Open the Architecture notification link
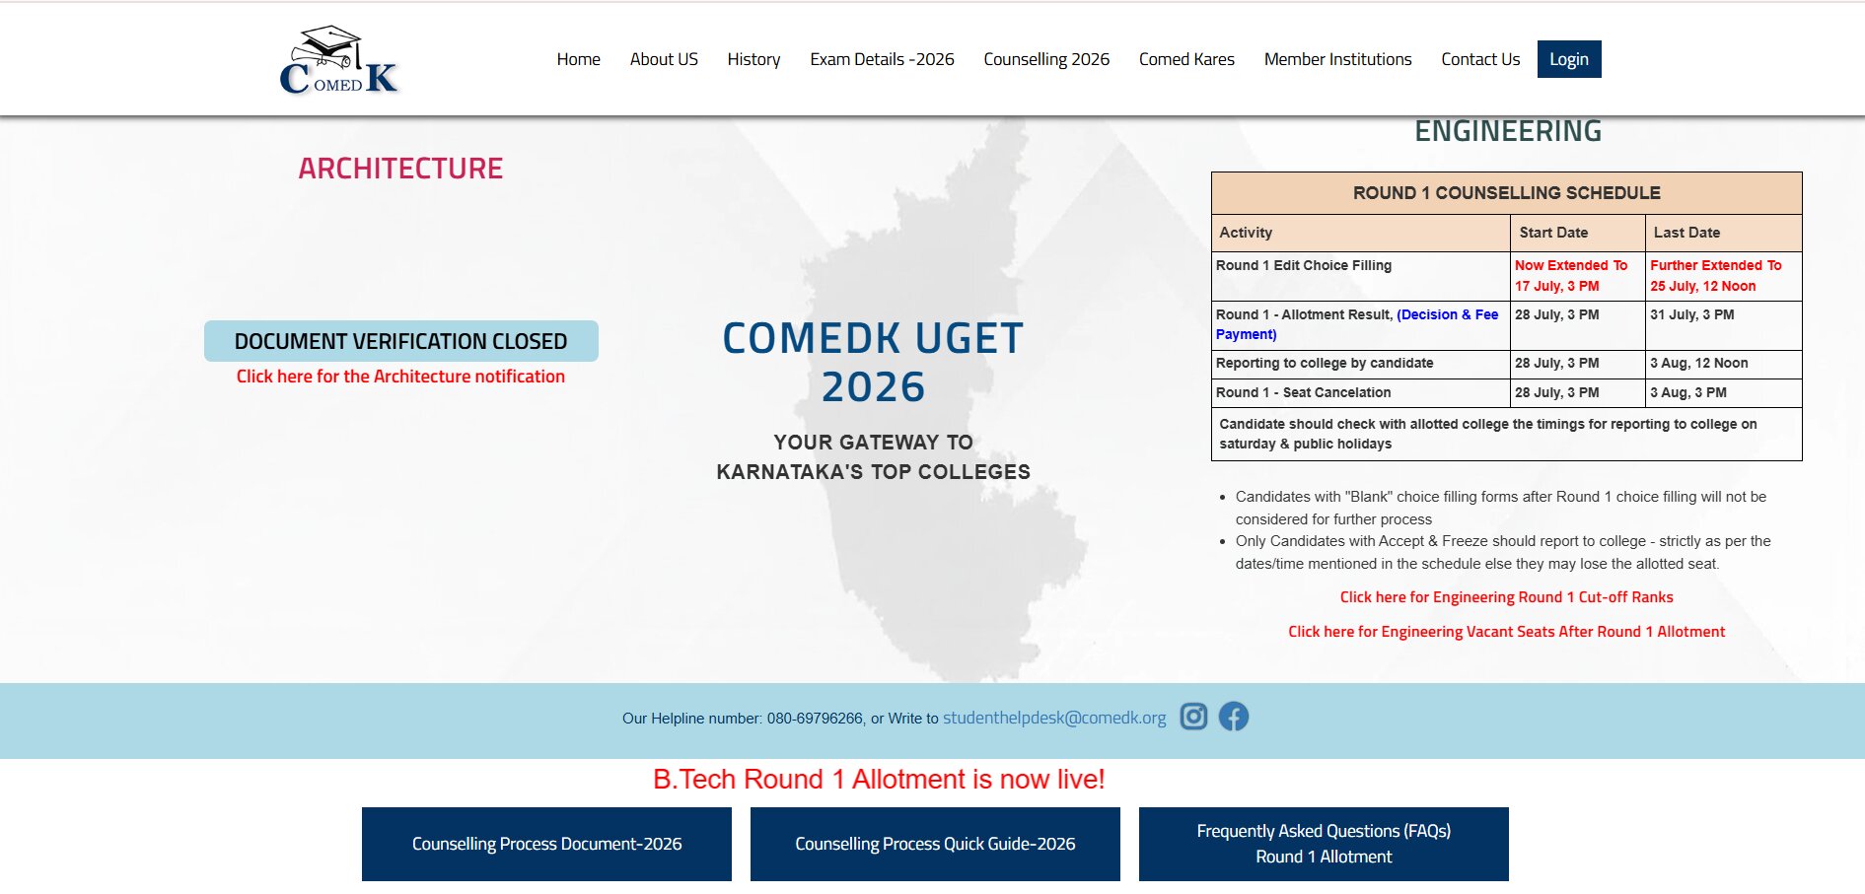The image size is (1865, 894). click(x=400, y=377)
